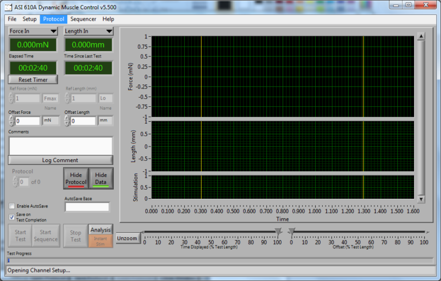Click the Comments text box
The width and height of the screenshot is (441, 281).
[60, 145]
